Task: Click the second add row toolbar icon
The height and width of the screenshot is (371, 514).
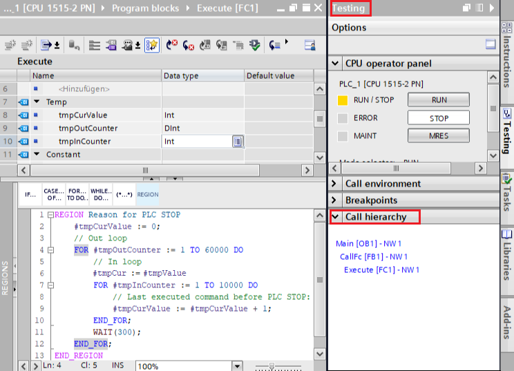Action: [26, 45]
